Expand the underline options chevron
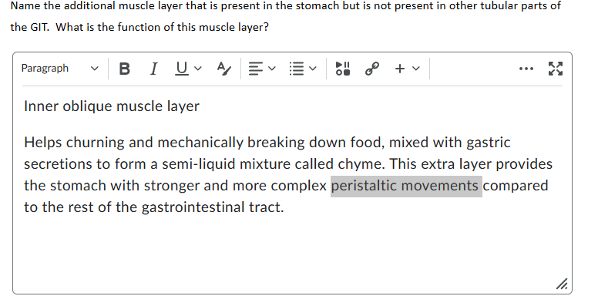598x296 pixels. click(197, 69)
